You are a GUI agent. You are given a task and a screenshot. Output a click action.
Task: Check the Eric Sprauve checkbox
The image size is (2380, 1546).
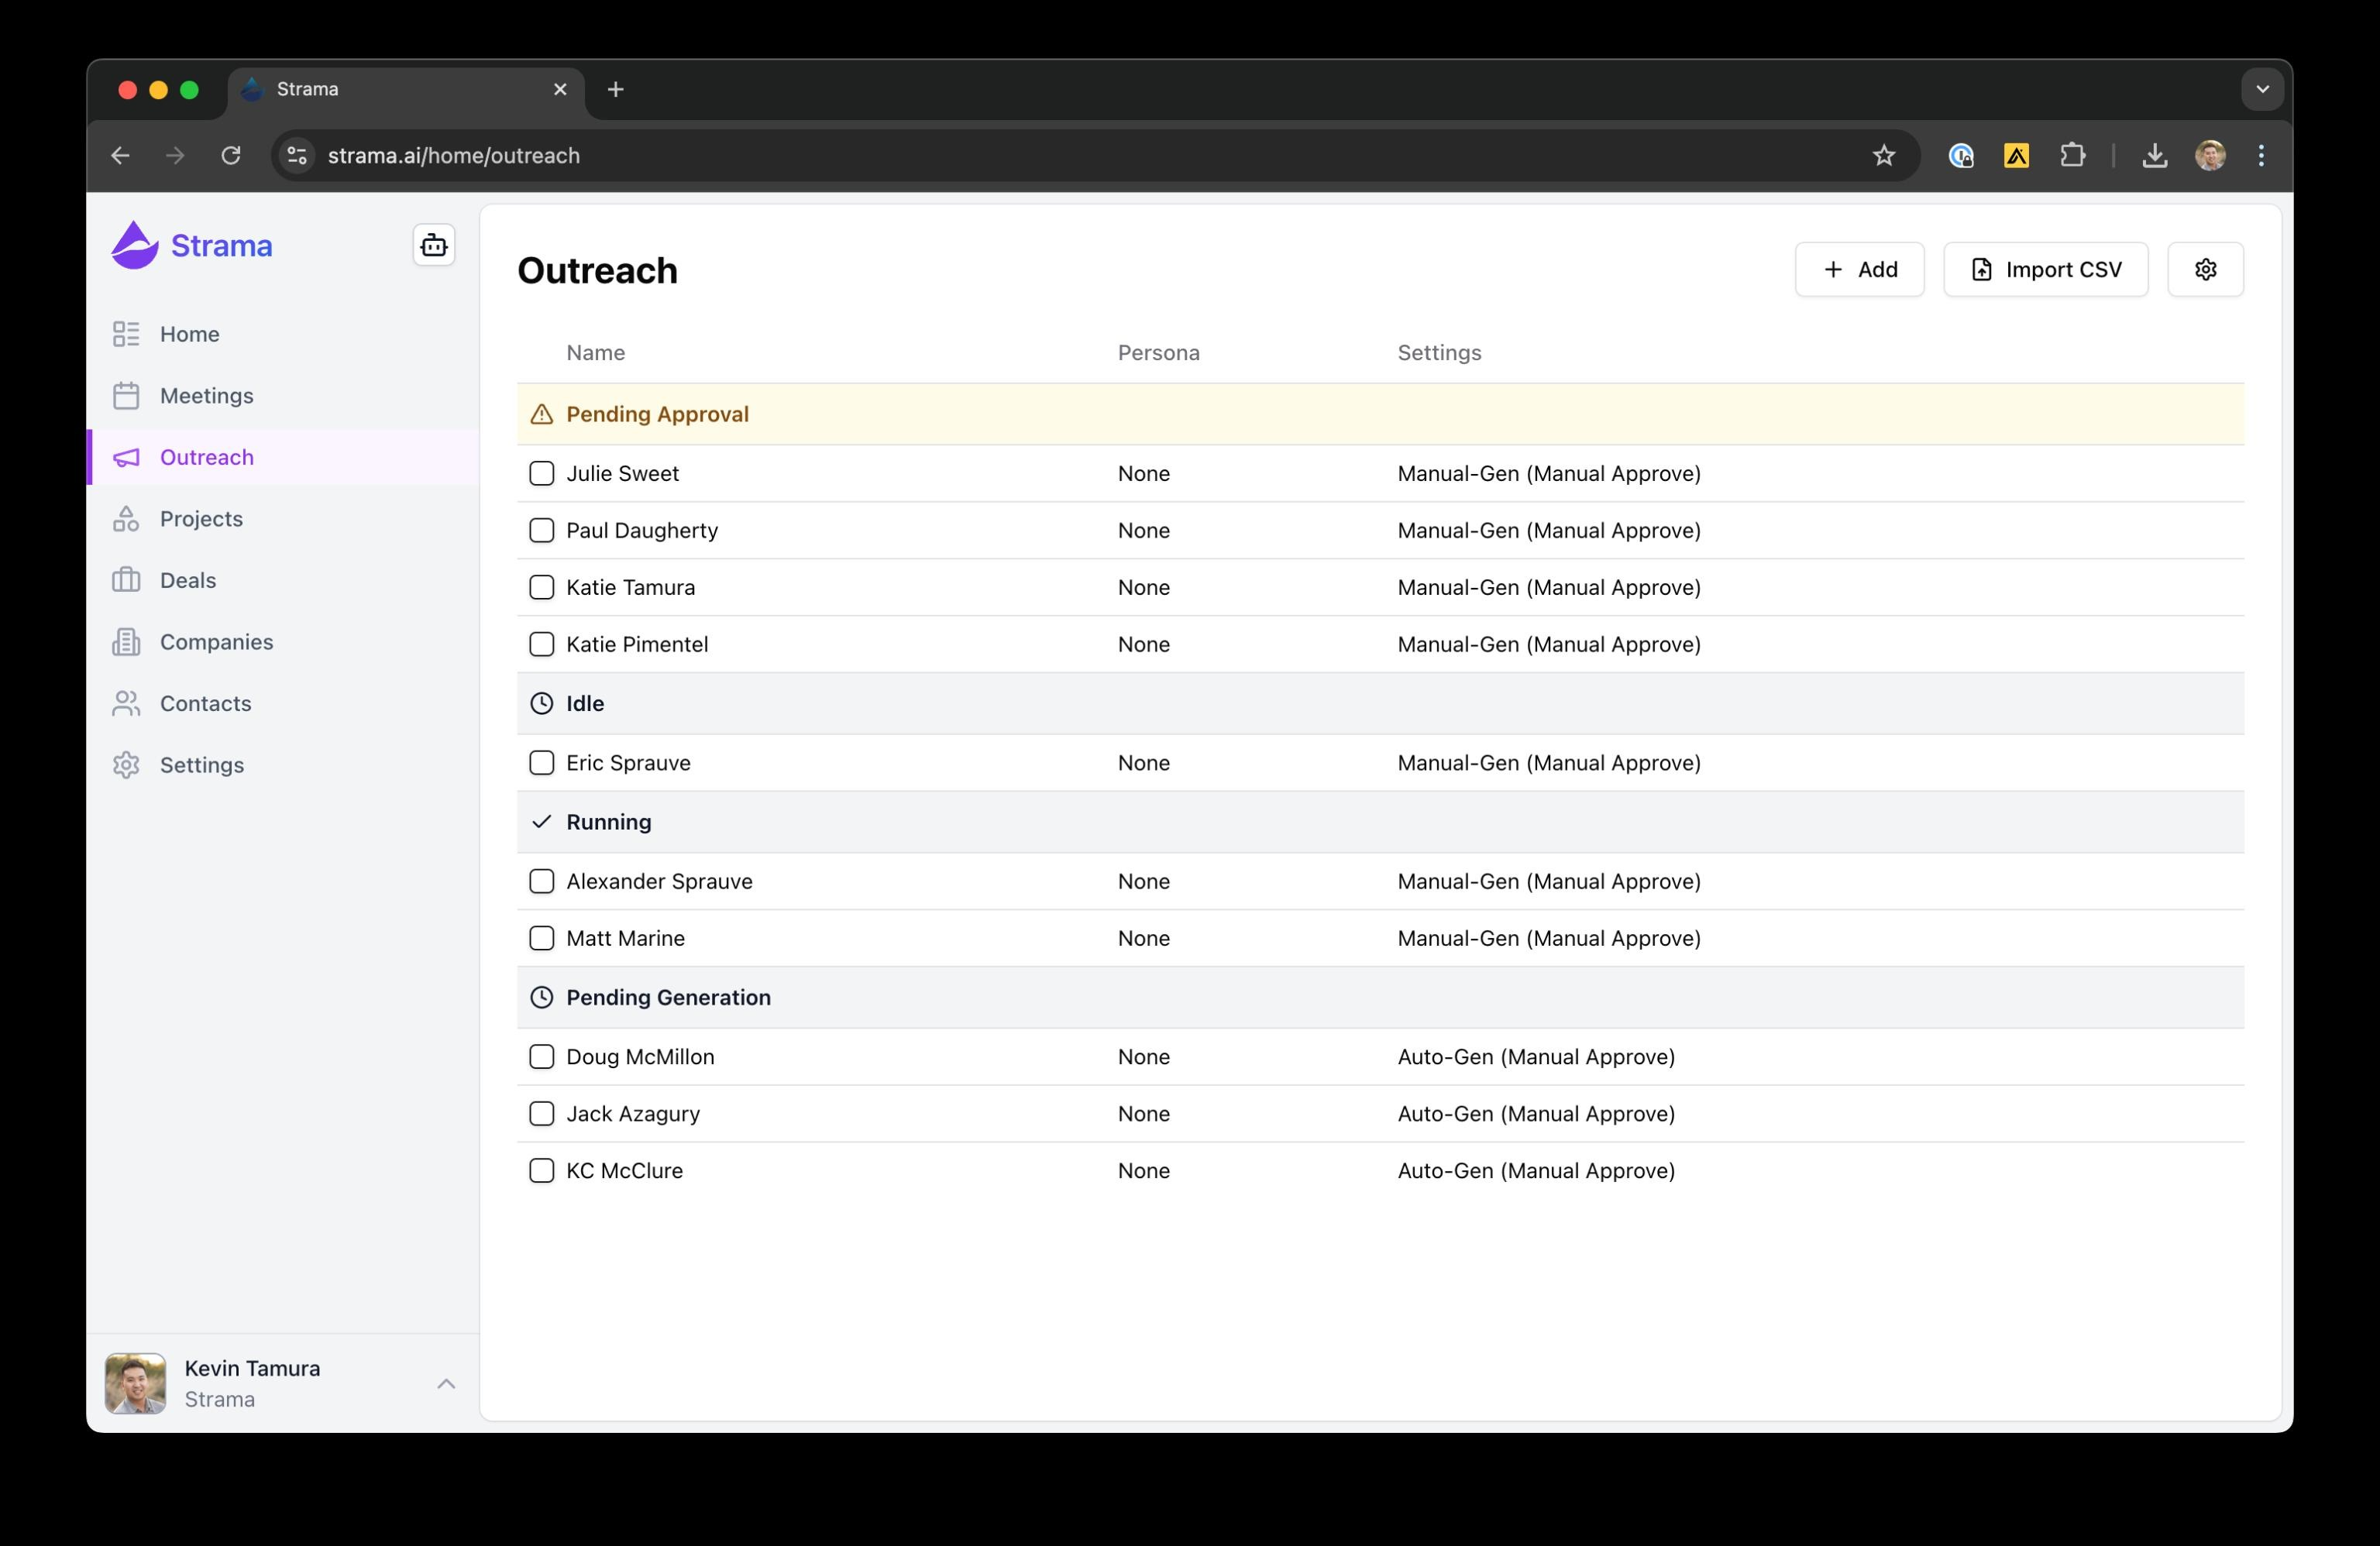[x=541, y=763]
